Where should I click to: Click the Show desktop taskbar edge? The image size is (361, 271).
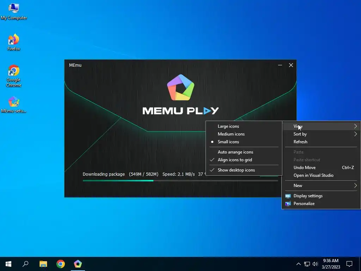[360, 264]
